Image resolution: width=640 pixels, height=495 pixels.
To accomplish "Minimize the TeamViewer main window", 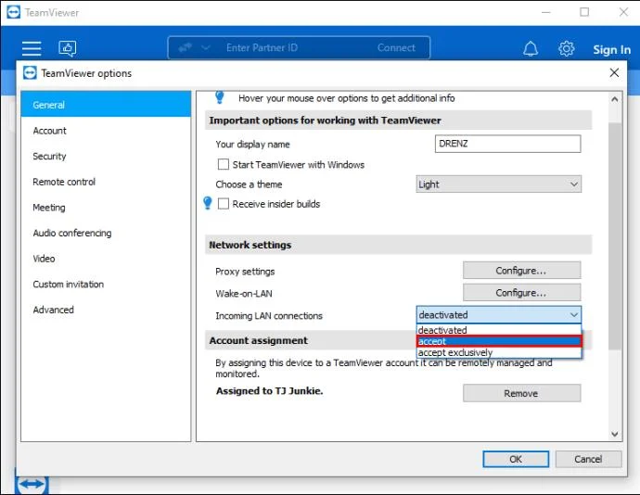I will [545, 12].
